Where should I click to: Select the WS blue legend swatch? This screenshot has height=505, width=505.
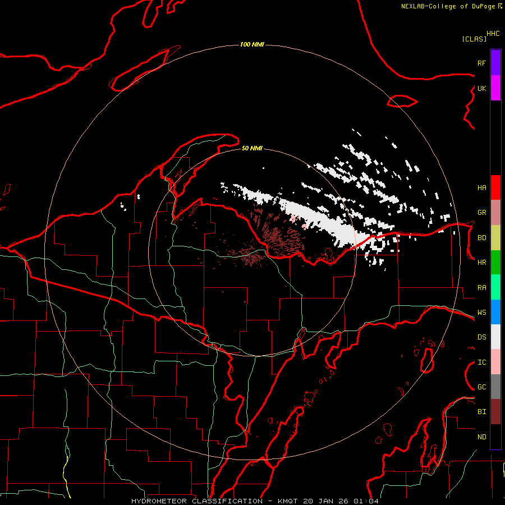click(495, 312)
